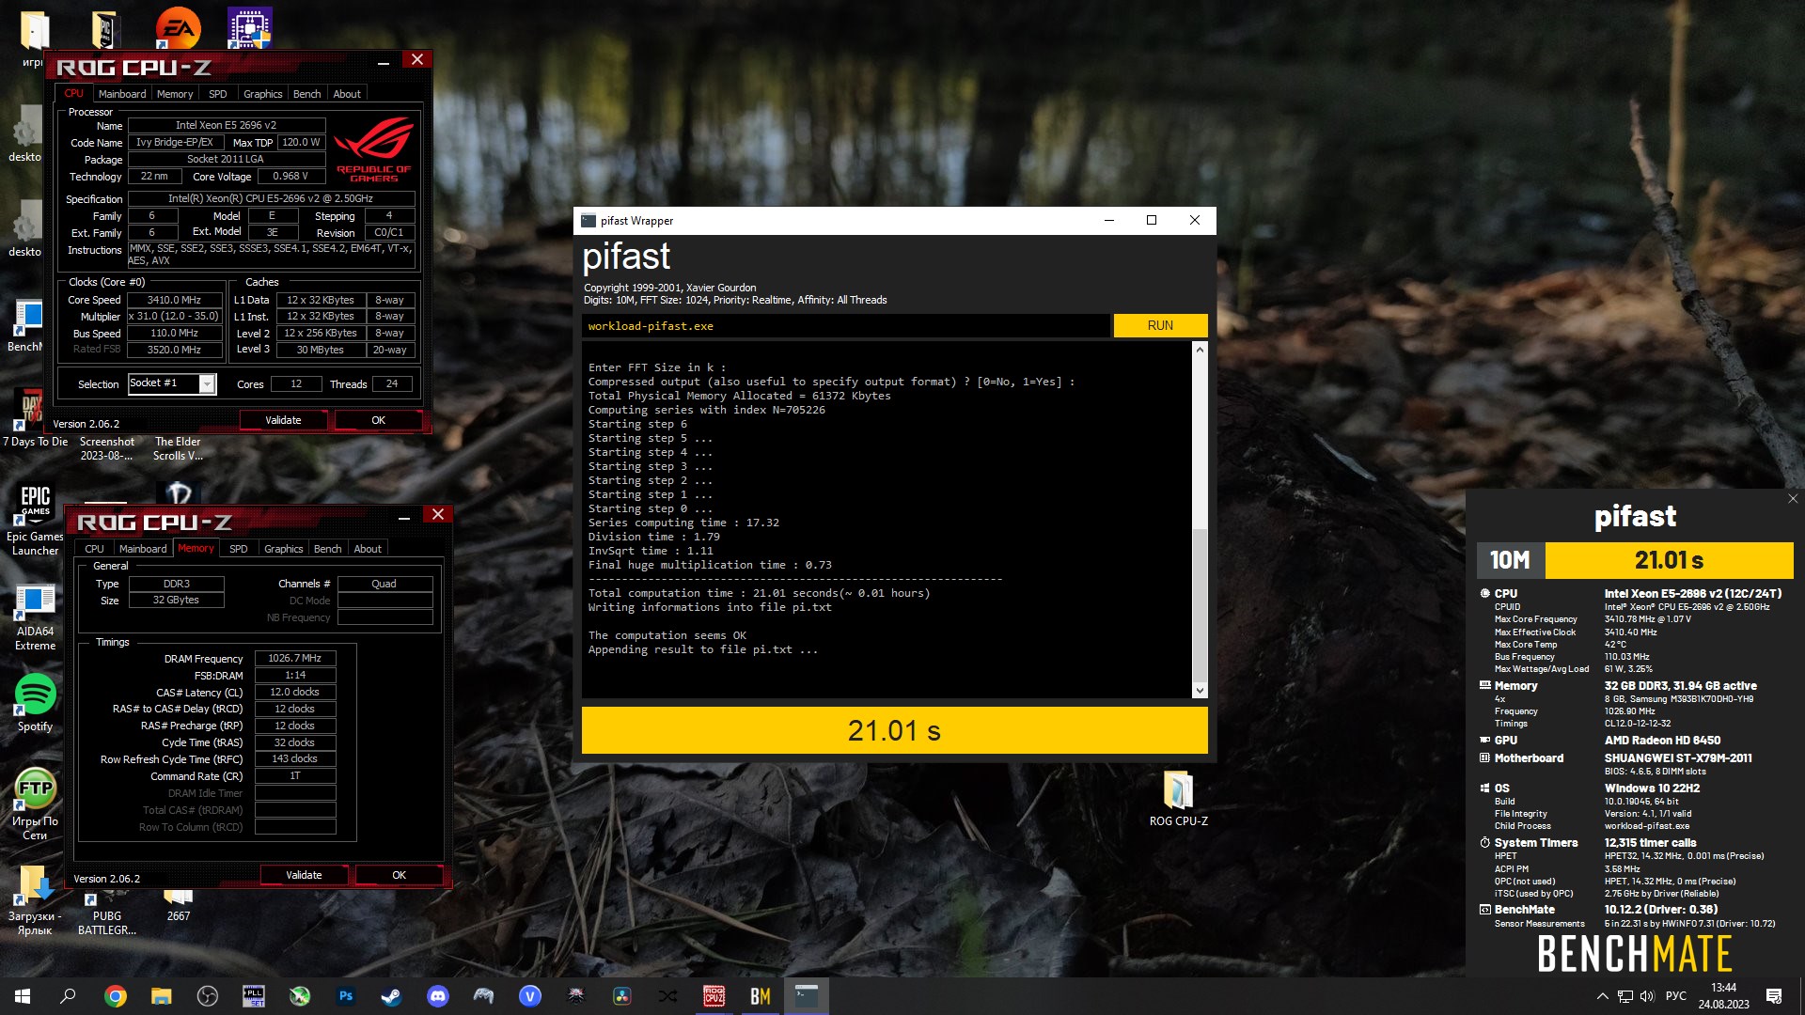Viewport: 1805px width, 1015px height.
Task: Switch input language via РУС indicator
Action: pyautogui.click(x=1675, y=996)
